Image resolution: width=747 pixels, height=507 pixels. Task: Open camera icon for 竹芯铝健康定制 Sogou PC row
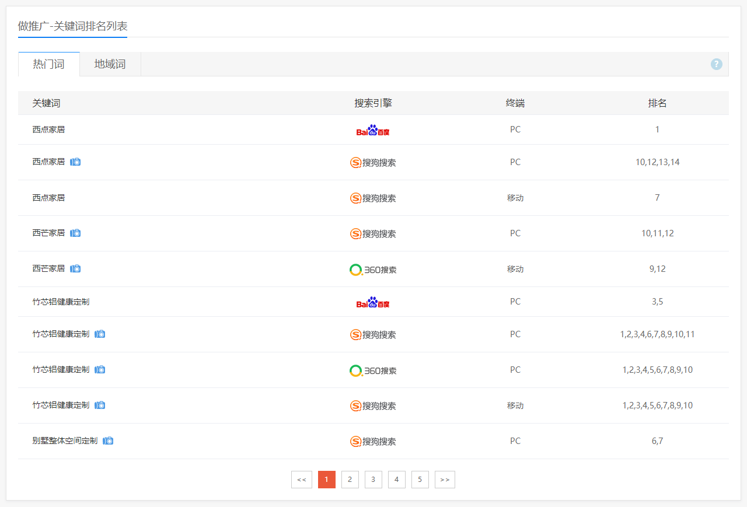100,334
